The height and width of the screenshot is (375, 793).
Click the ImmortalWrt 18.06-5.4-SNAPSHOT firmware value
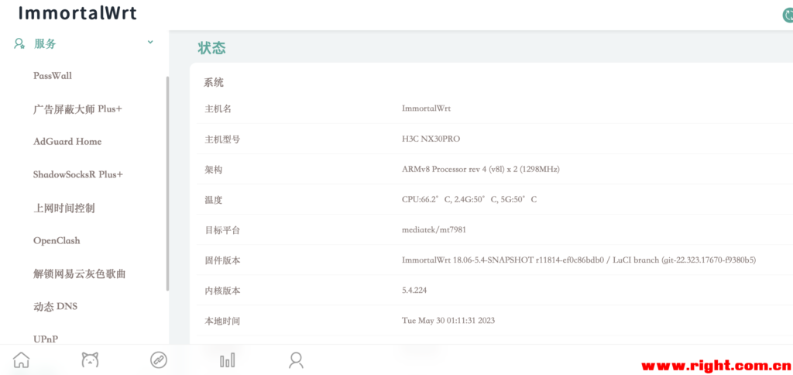click(x=578, y=260)
